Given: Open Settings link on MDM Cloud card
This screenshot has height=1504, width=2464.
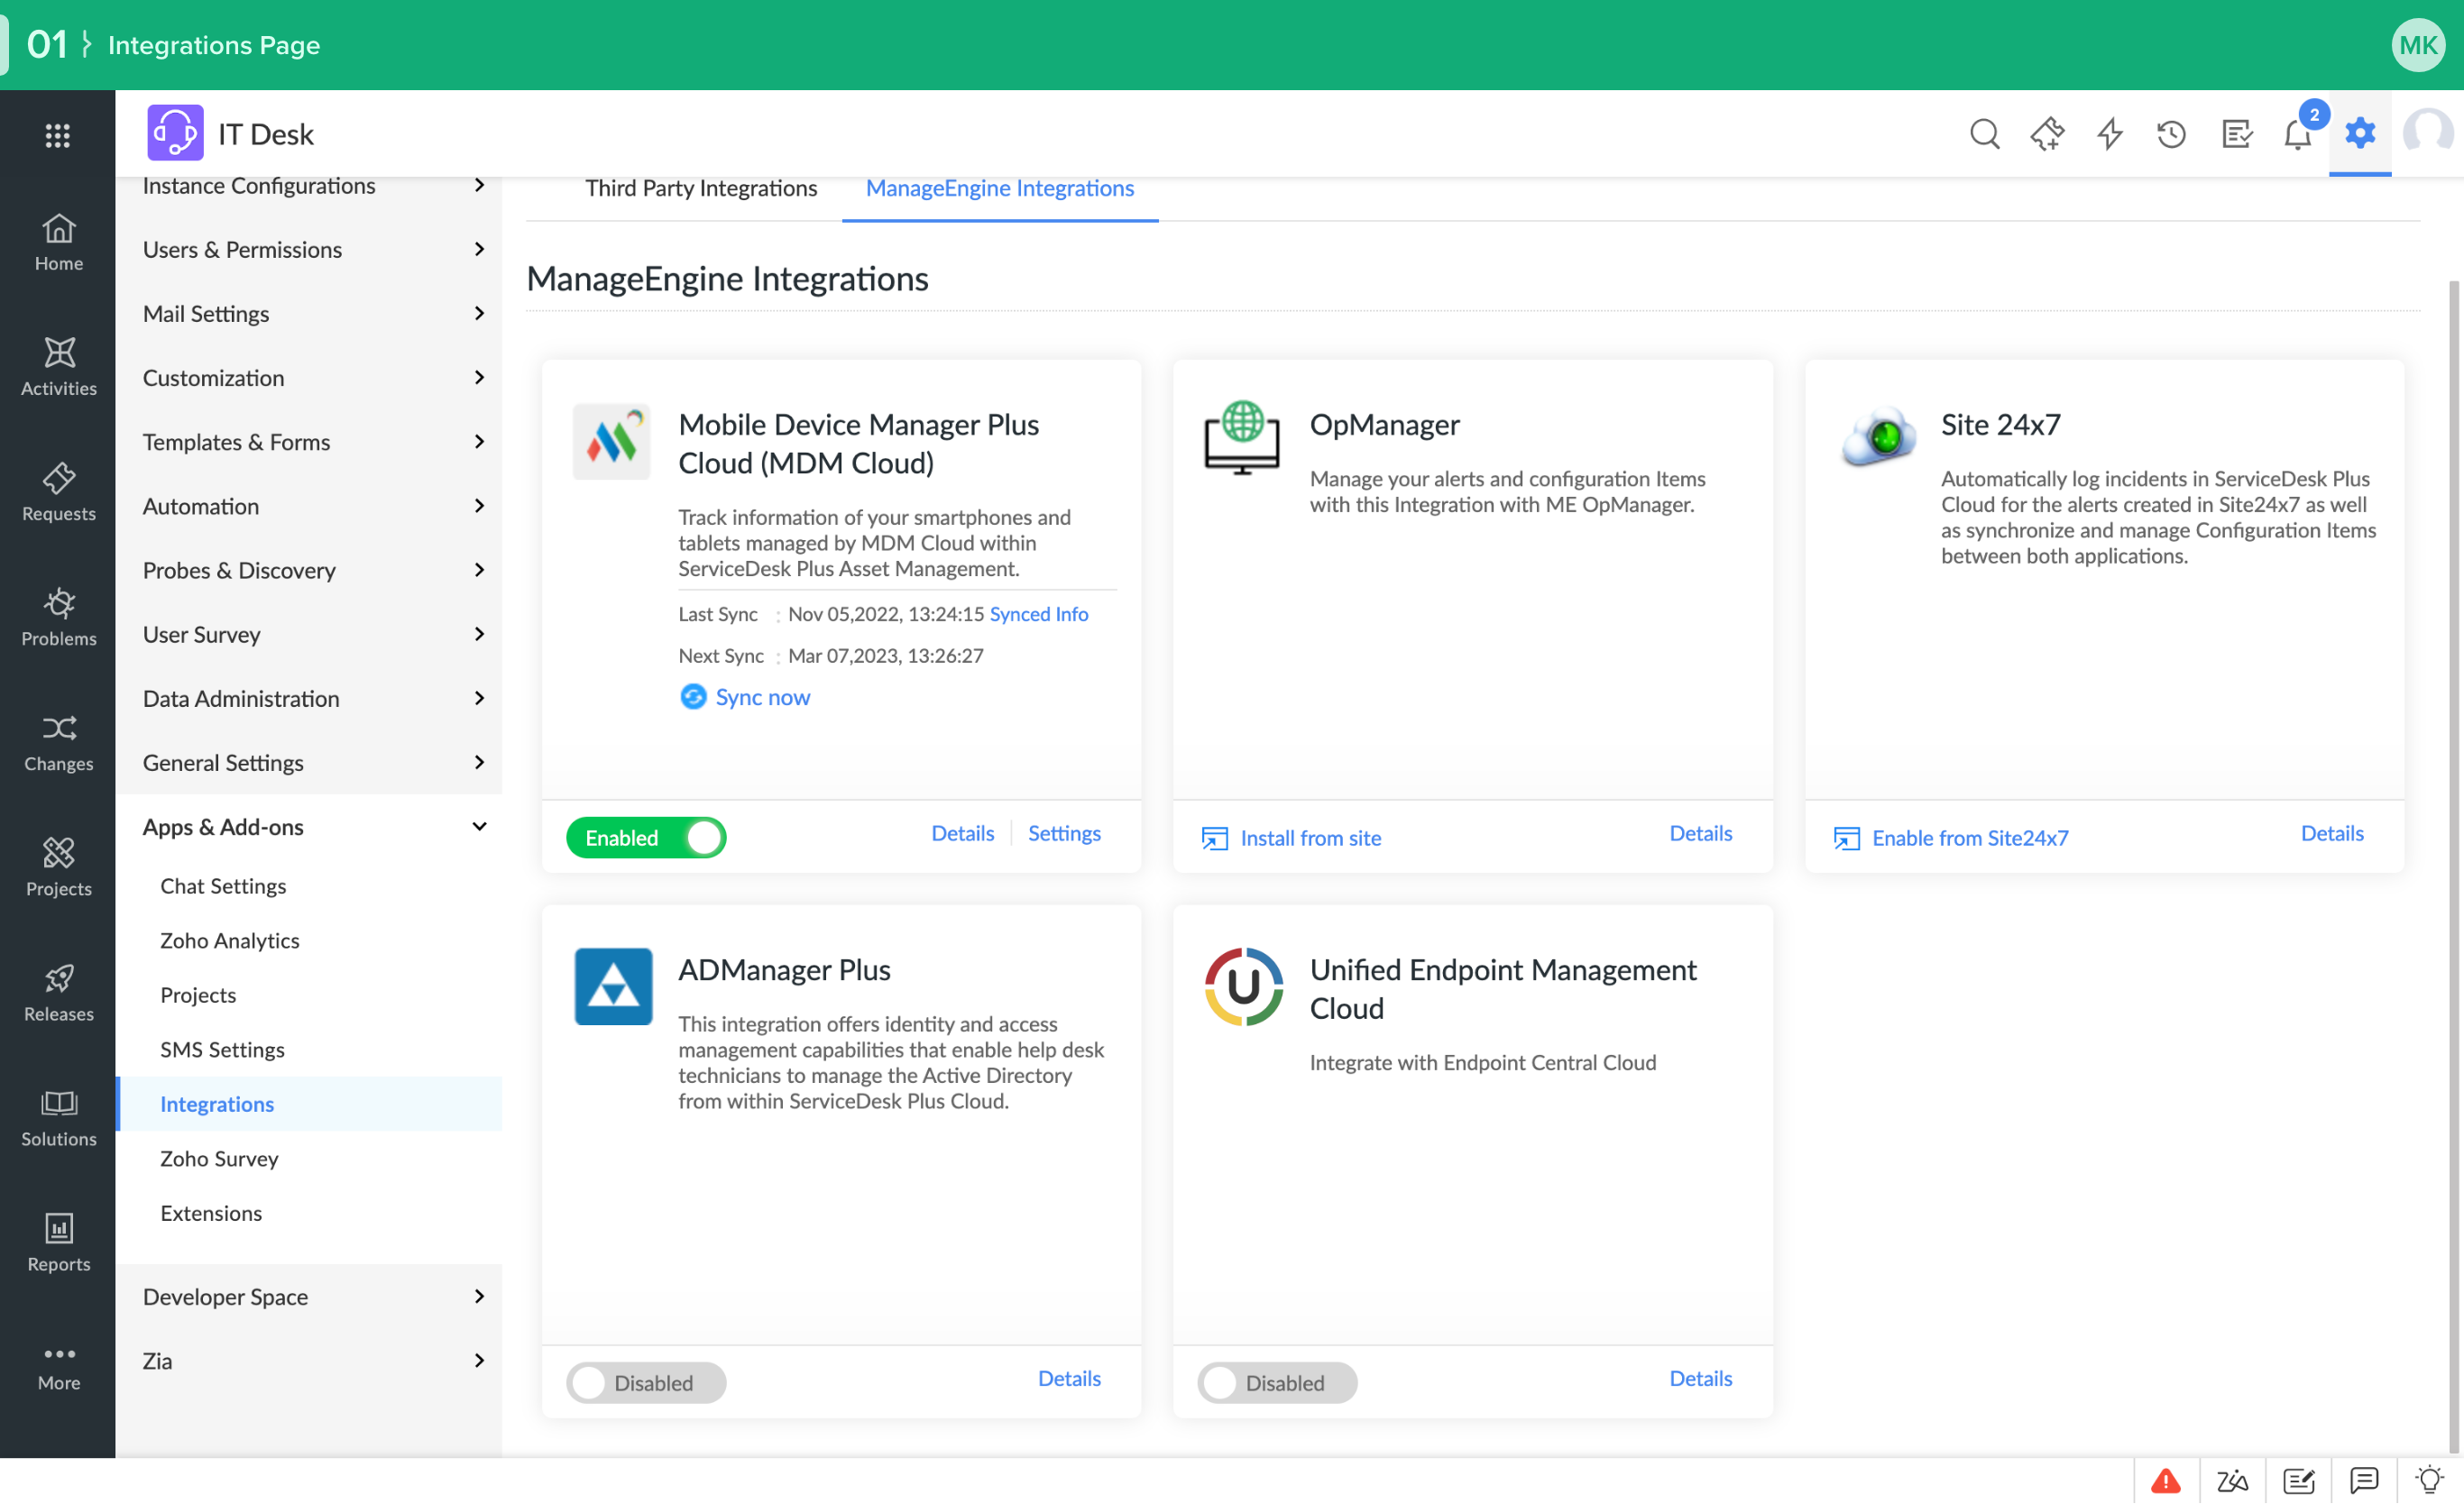Looking at the screenshot, I should click(1064, 833).
